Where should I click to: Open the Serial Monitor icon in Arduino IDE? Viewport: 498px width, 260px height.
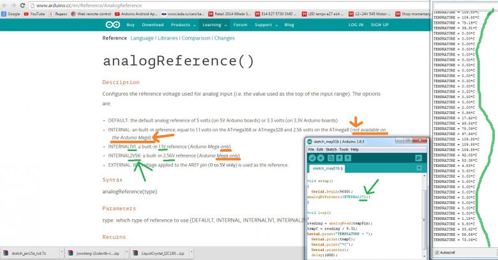pos(419,158)
